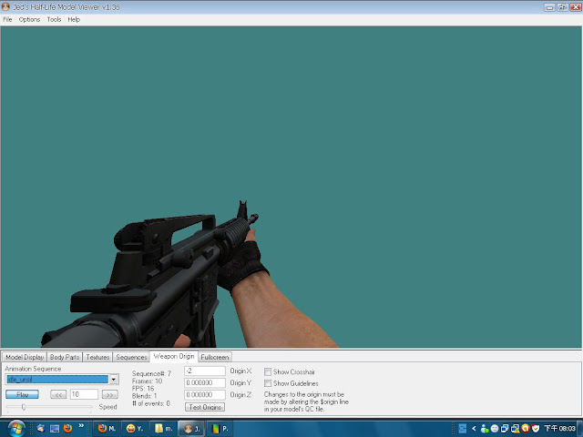Show hidden system tray icons arrow
This screenshot has height=437, width=583.
click(x=474, y=429)
